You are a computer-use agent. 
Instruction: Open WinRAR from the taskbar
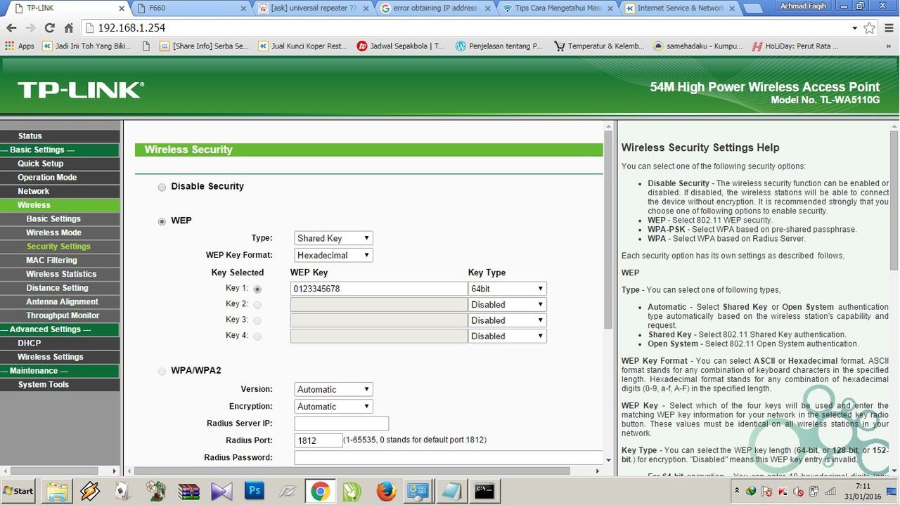188,491
